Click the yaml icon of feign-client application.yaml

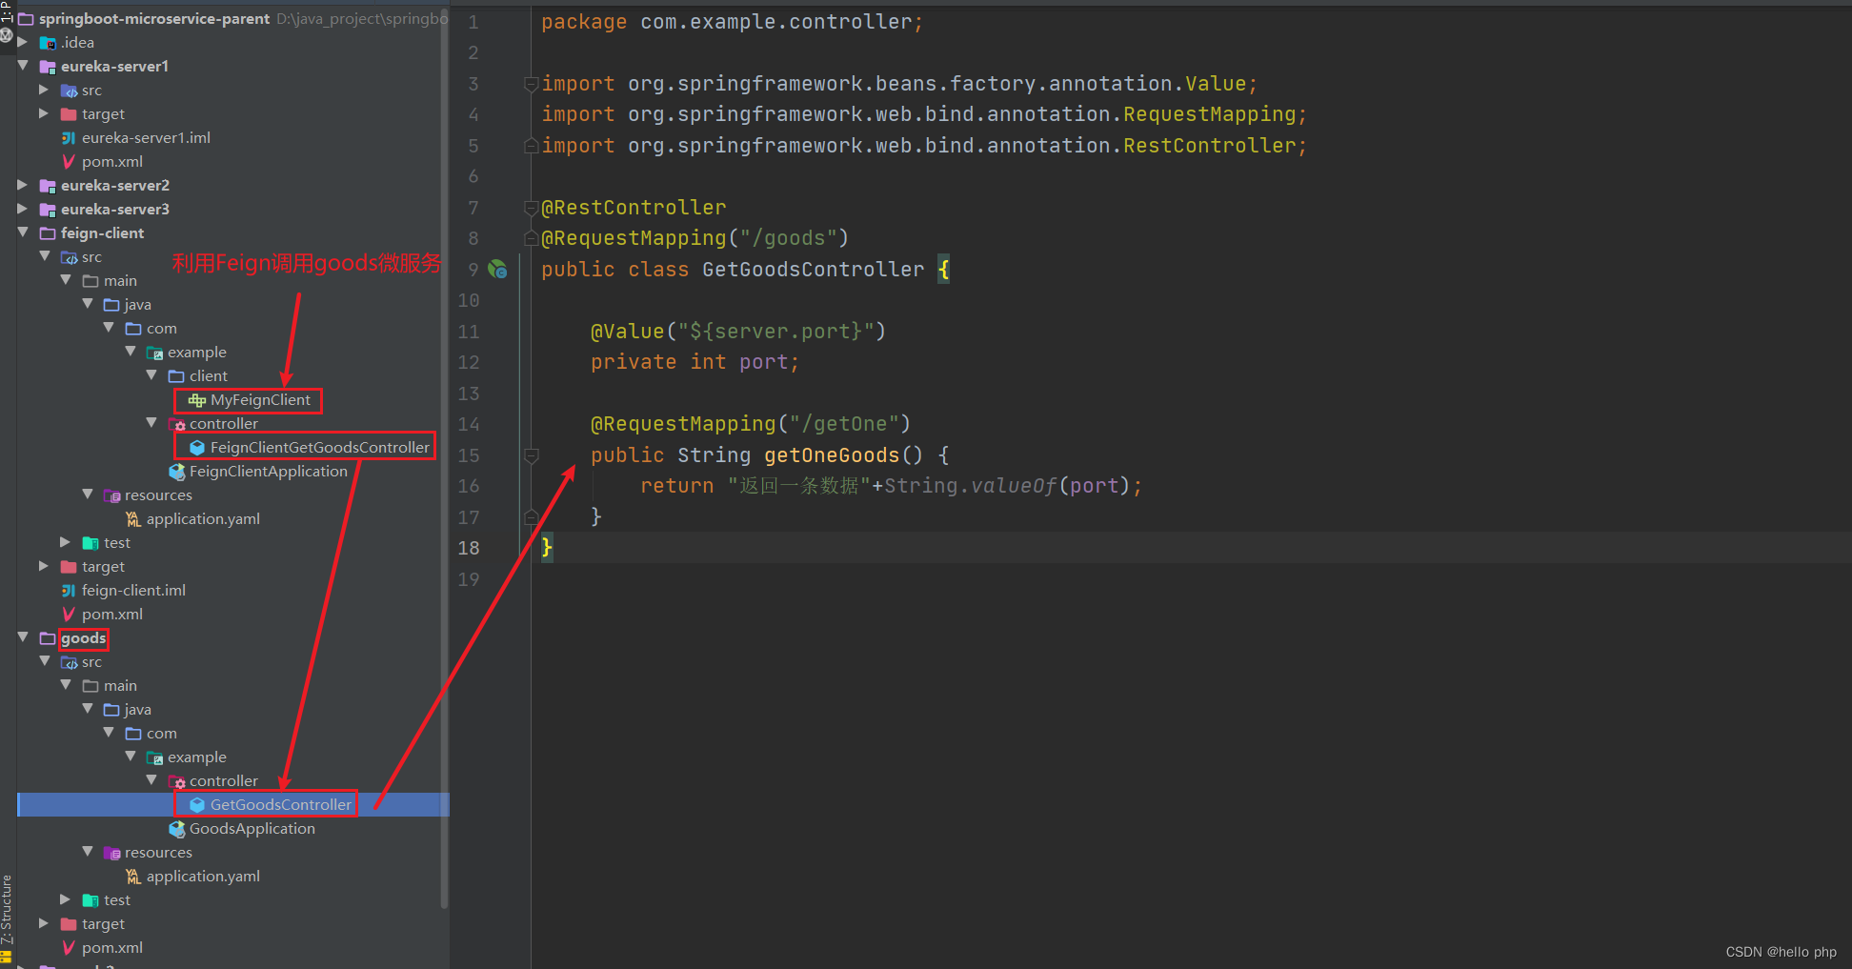tap(133, 519)
